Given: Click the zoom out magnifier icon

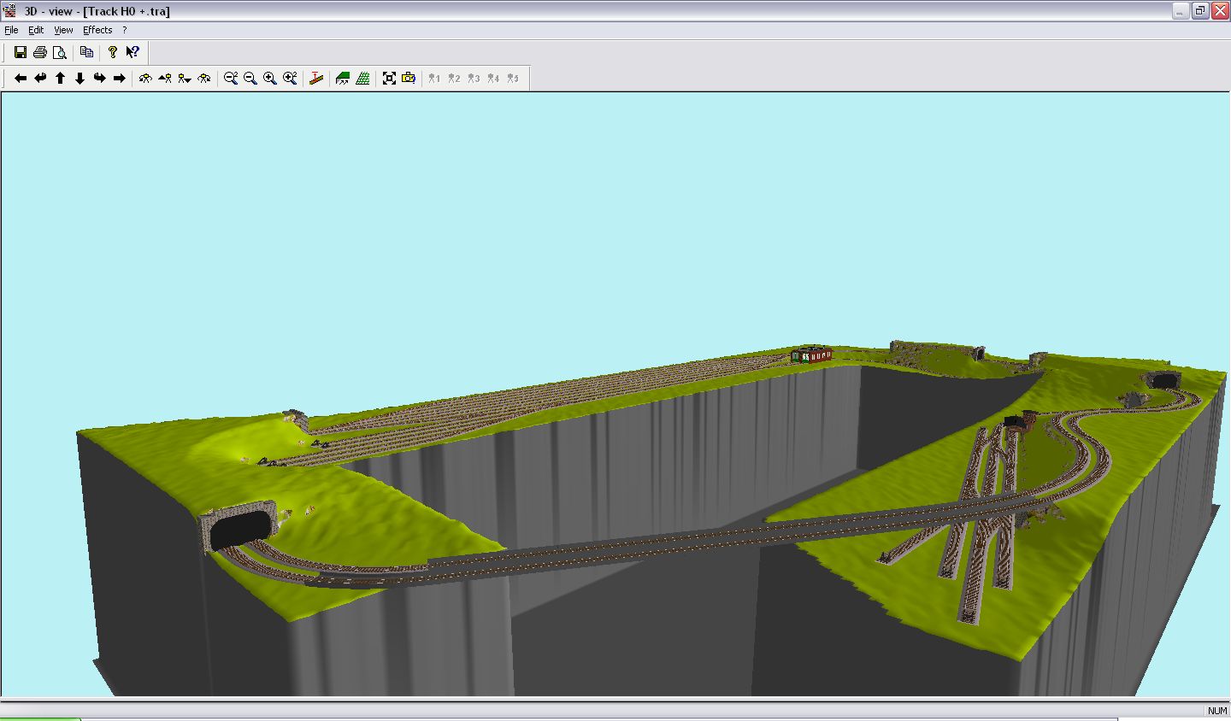Looking at the screenshot, I should click(x=250, y=79).
